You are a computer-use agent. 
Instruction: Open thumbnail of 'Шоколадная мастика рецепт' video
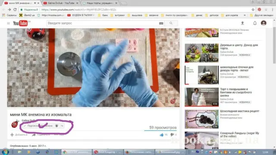[201, 119]
